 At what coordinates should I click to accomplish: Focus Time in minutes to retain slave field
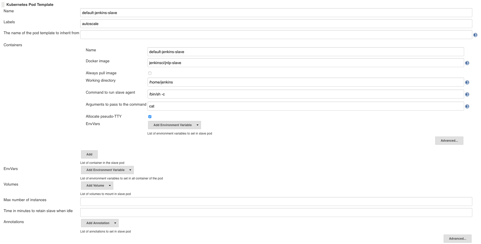276,213
